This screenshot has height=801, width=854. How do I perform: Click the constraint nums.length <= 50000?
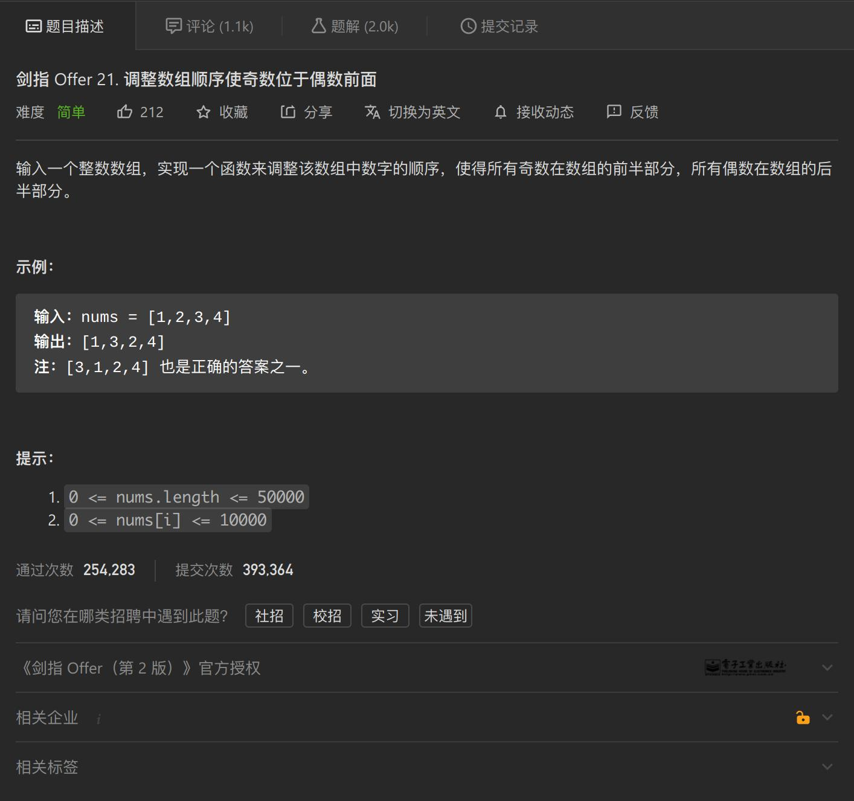pyautogui.click(x=187, y=497)
